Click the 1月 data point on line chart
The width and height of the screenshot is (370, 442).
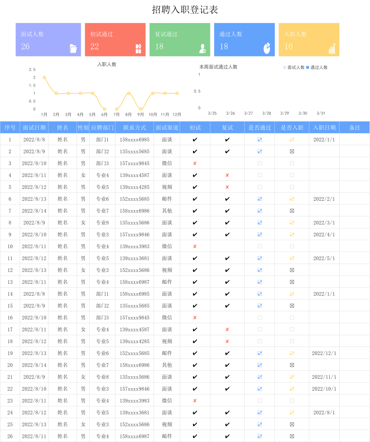[x=44, y=77]
